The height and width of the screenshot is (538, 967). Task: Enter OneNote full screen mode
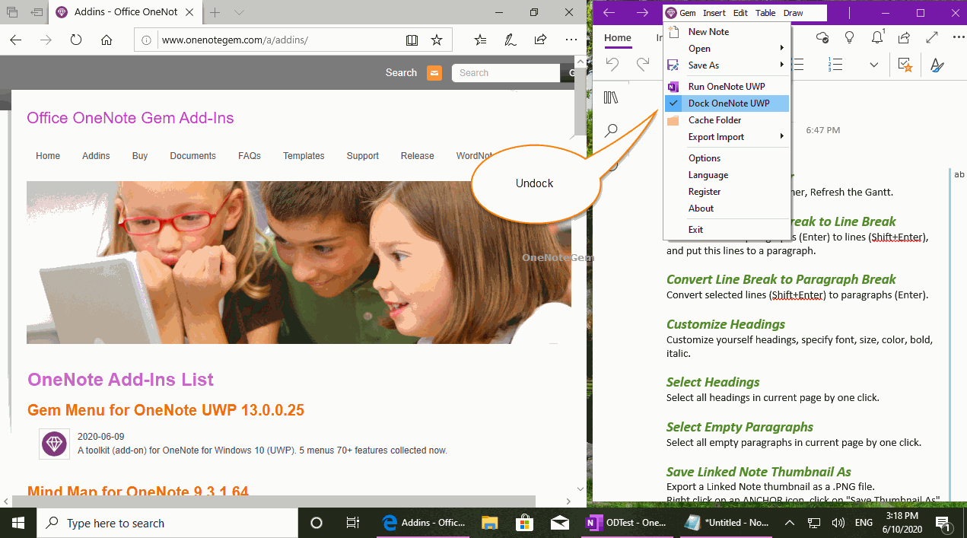932,37
